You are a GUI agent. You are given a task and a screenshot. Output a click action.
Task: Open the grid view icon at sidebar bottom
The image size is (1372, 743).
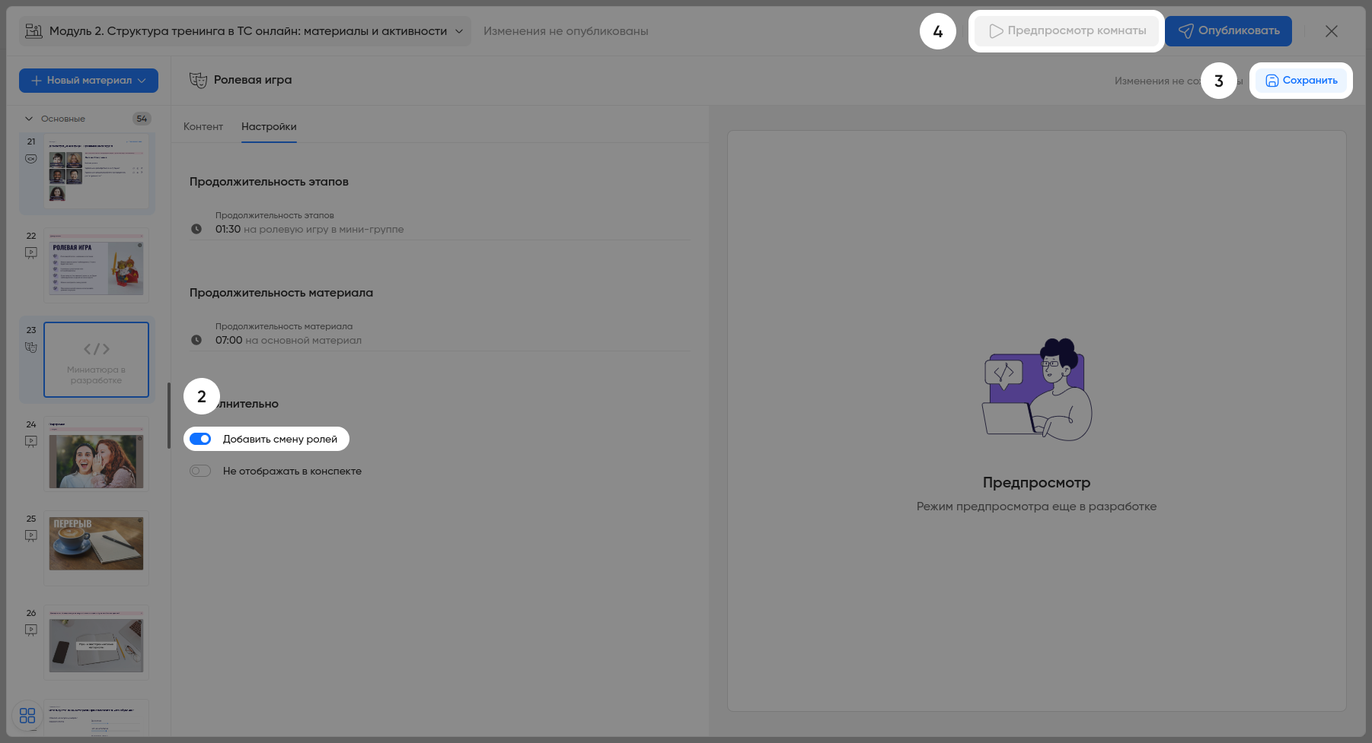click(27, 716)
